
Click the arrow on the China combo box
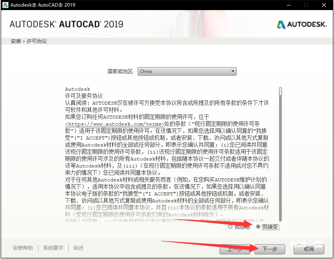[x=232, y=71]
